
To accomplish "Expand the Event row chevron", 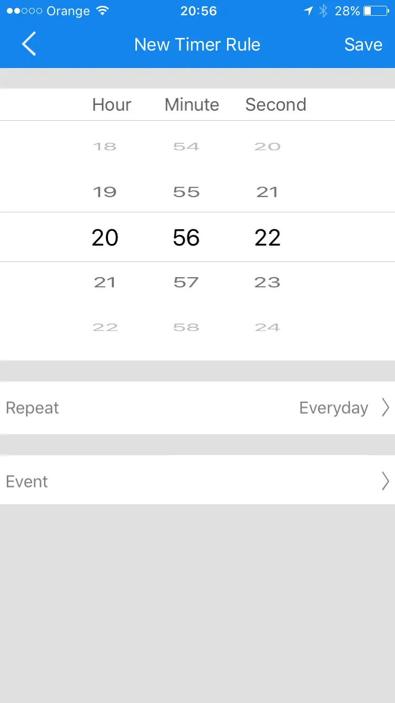I will click(x=386, y=481).
